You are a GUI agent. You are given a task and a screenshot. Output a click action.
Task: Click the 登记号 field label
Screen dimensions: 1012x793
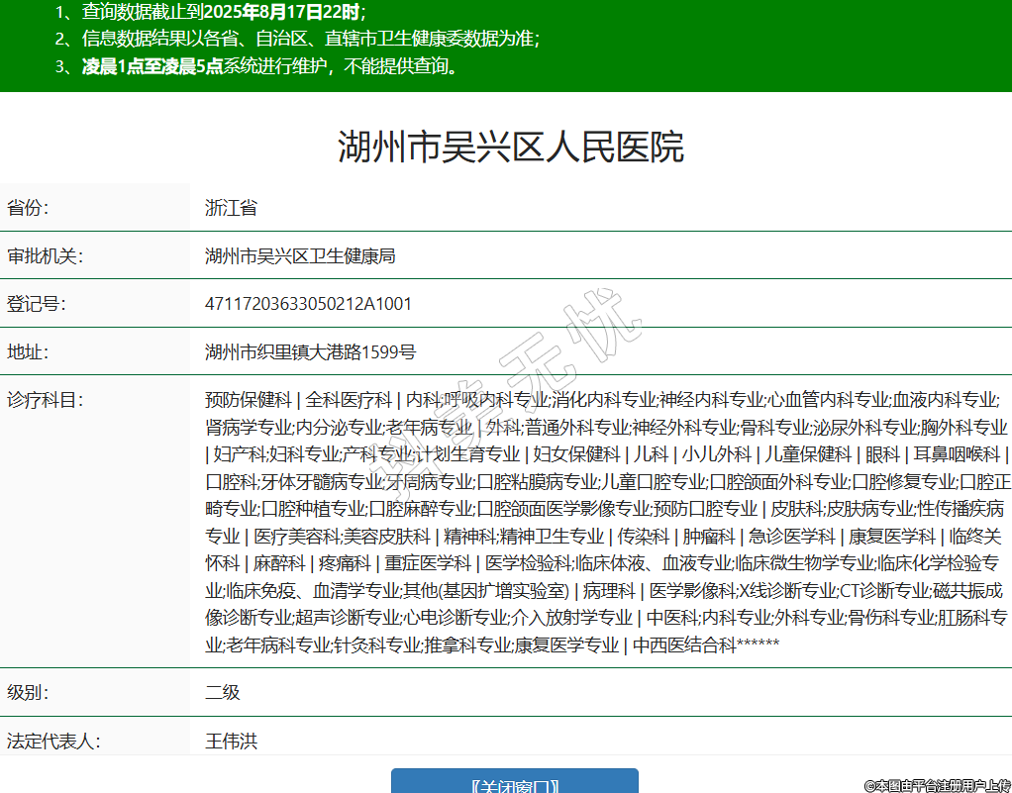pos(36,304)
